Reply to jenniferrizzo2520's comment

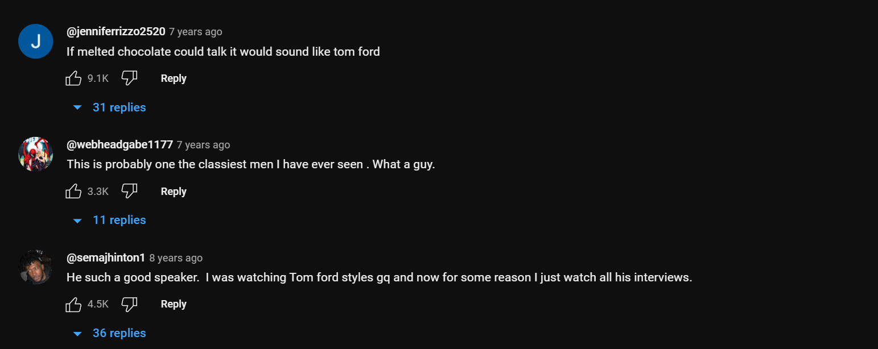tap(174, 78)
